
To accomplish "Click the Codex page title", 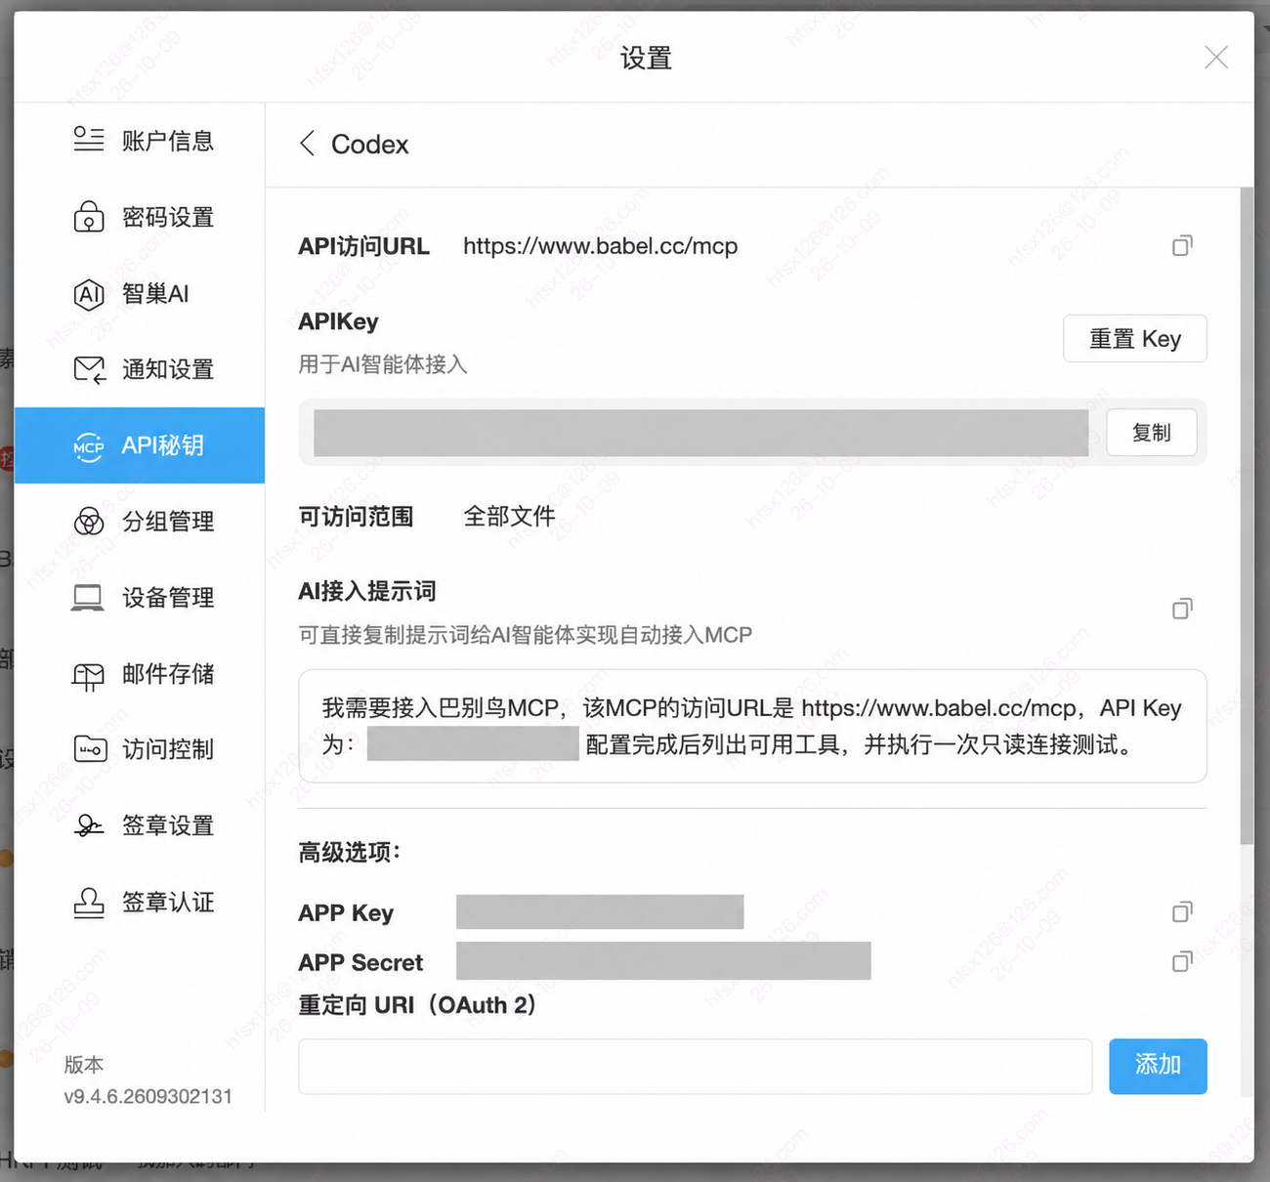I will click(x=369, y=145).
